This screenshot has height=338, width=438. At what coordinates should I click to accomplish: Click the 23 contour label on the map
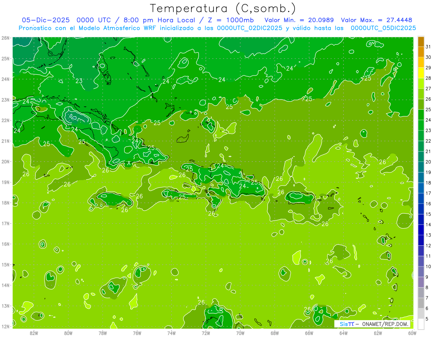coord(79,81)
